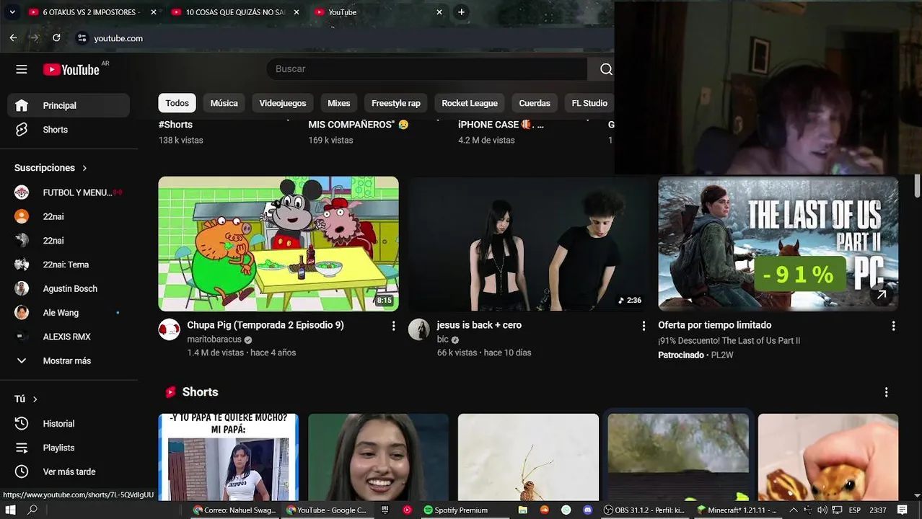Viewport: 922px width, 519px height.
Task: Open the 'Y tu papa te quiere mucho' short
Action: 228,457
